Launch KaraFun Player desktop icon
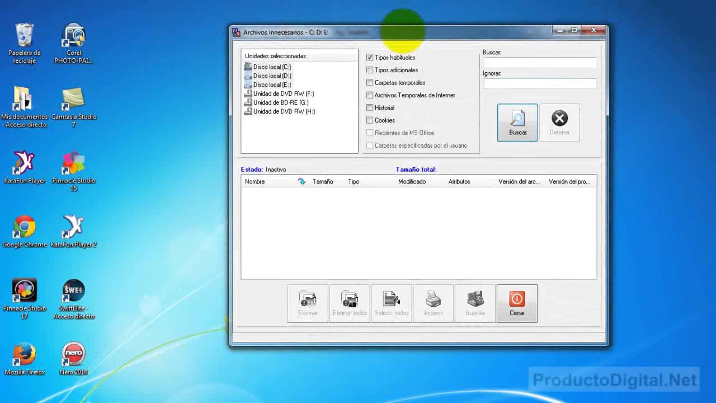Image resolution: width=716 pixels, height=403 pixels. [25, 167]
